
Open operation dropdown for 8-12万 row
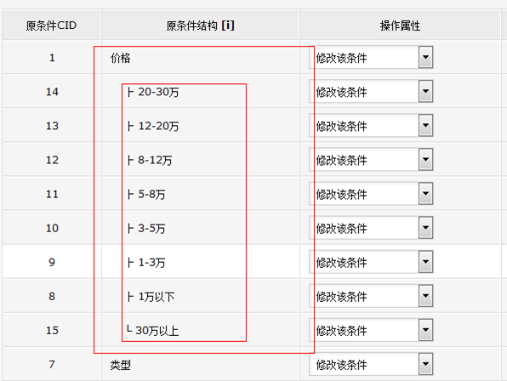point(371,160)
